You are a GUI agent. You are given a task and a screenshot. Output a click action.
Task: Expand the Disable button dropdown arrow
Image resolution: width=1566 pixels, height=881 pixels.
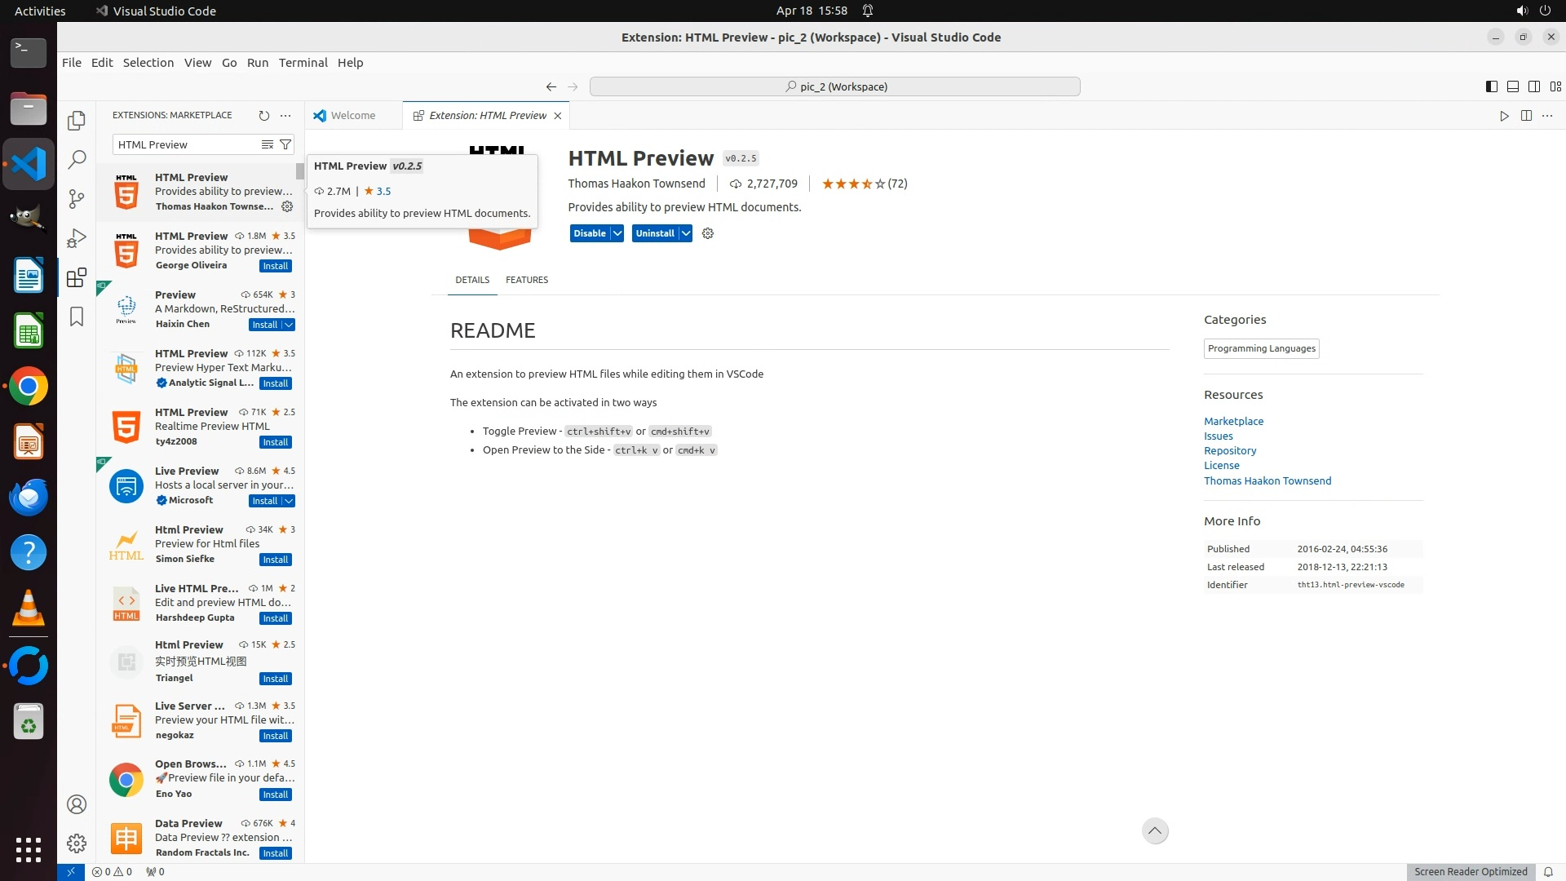[617, 233]
